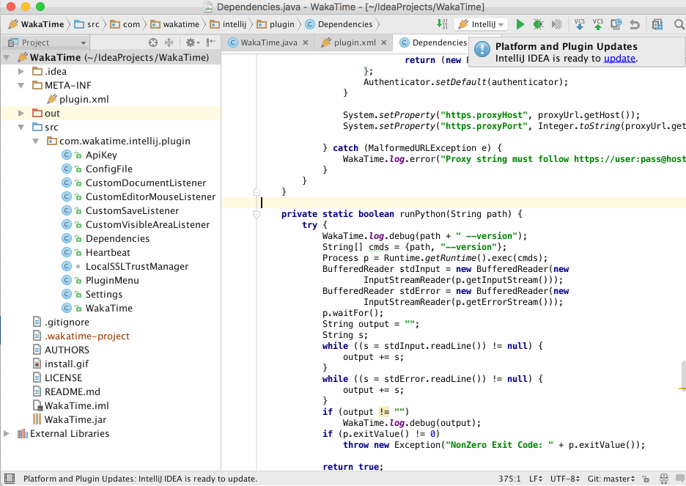686x486 pixels.
Task: Click the update notification info balloon icon
Action: point(482,49)
